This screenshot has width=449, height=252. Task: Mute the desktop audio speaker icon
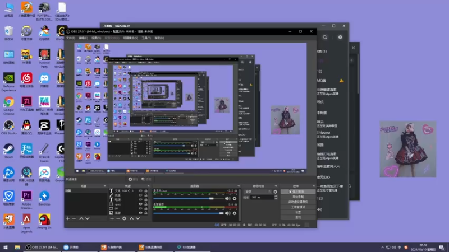click(228, 213)
